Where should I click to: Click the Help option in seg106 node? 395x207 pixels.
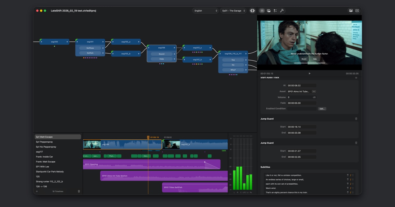click(162, 59)
